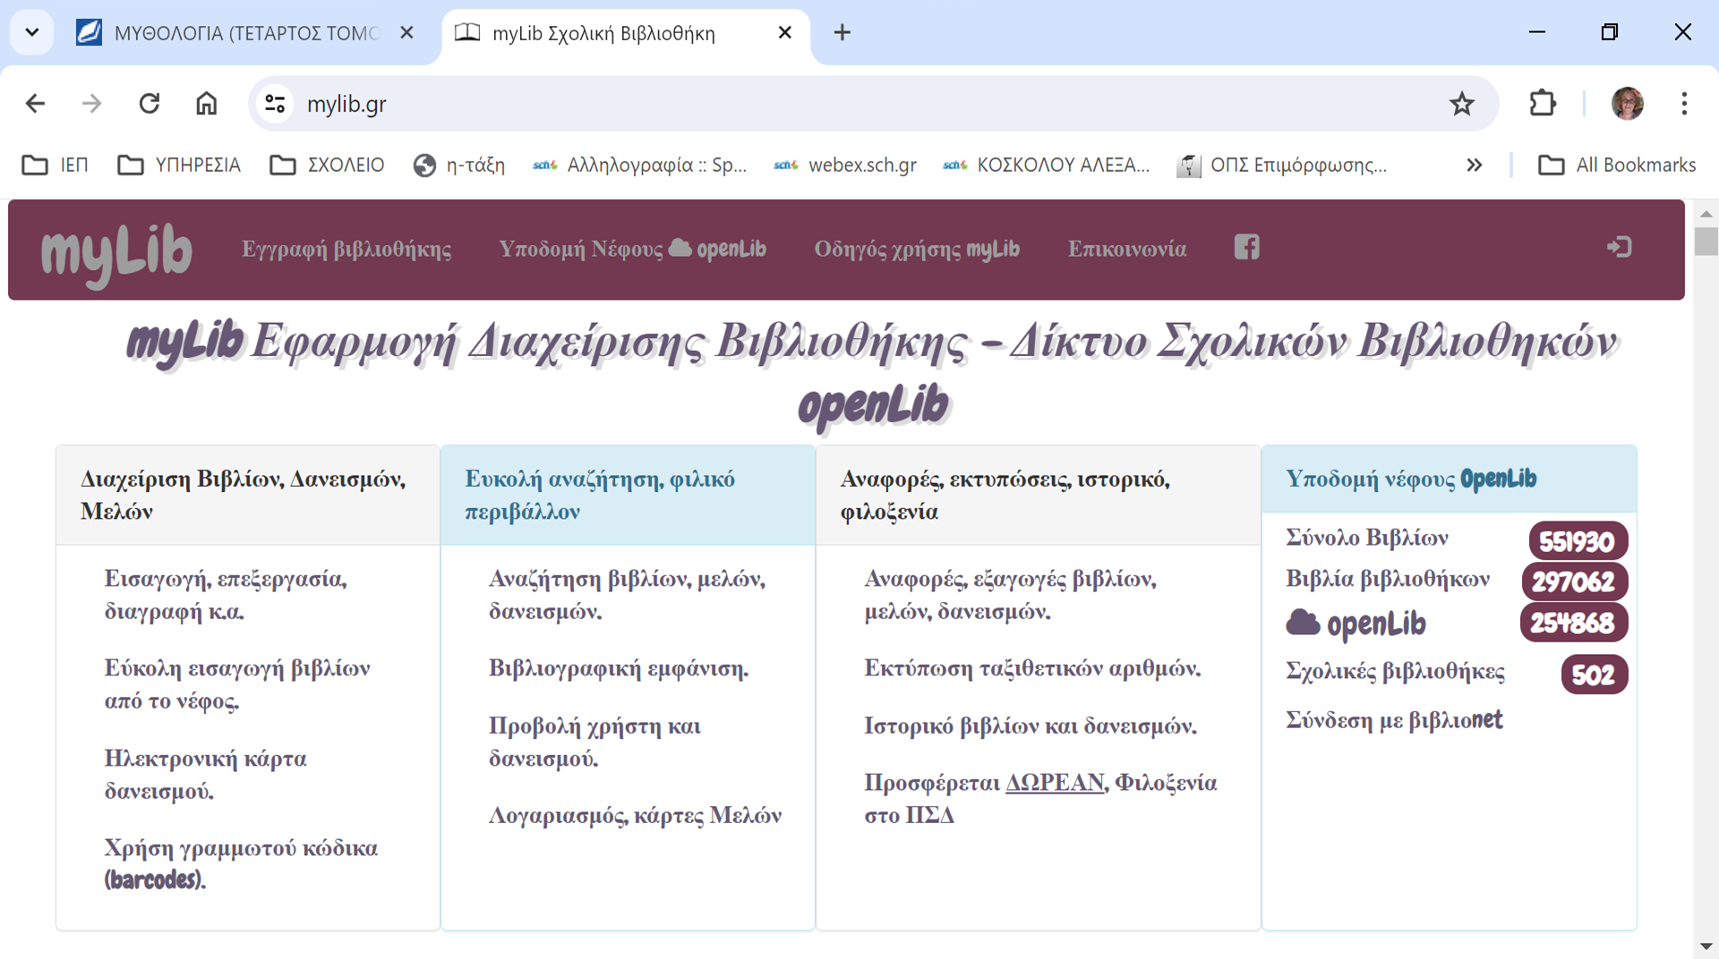Open Εγγραφή βιβλιοθήκης menu item

[346, 250]
